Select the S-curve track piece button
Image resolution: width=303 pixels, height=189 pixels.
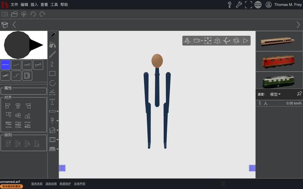16,76
